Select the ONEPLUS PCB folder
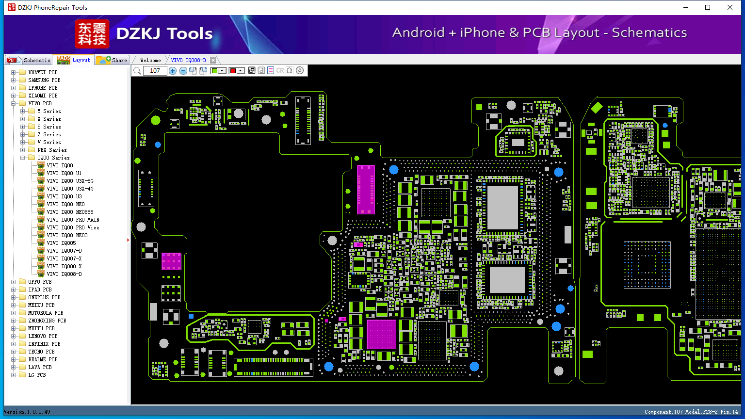The width and height of the screenshot is (745, 419). tap(44, 297)
